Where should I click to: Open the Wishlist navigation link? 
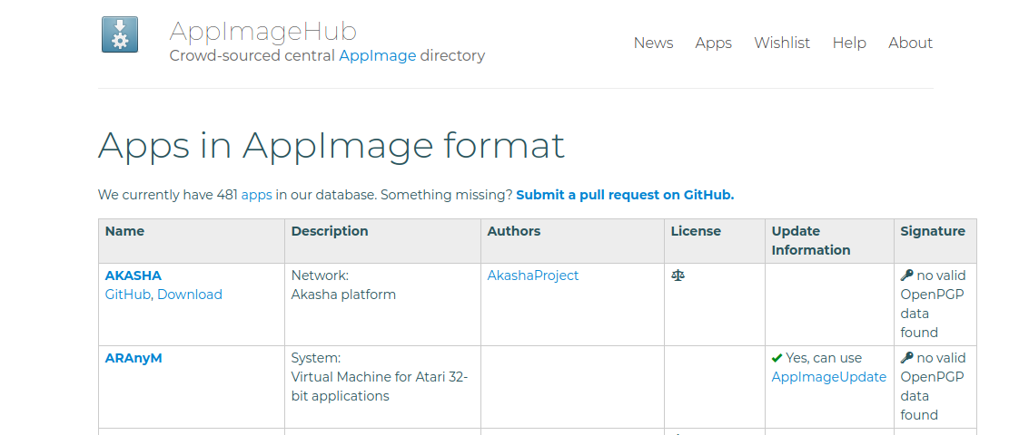(782, 43)
